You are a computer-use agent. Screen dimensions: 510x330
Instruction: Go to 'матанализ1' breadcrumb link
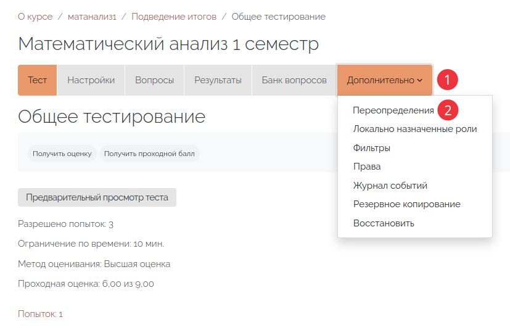[92, 17]
